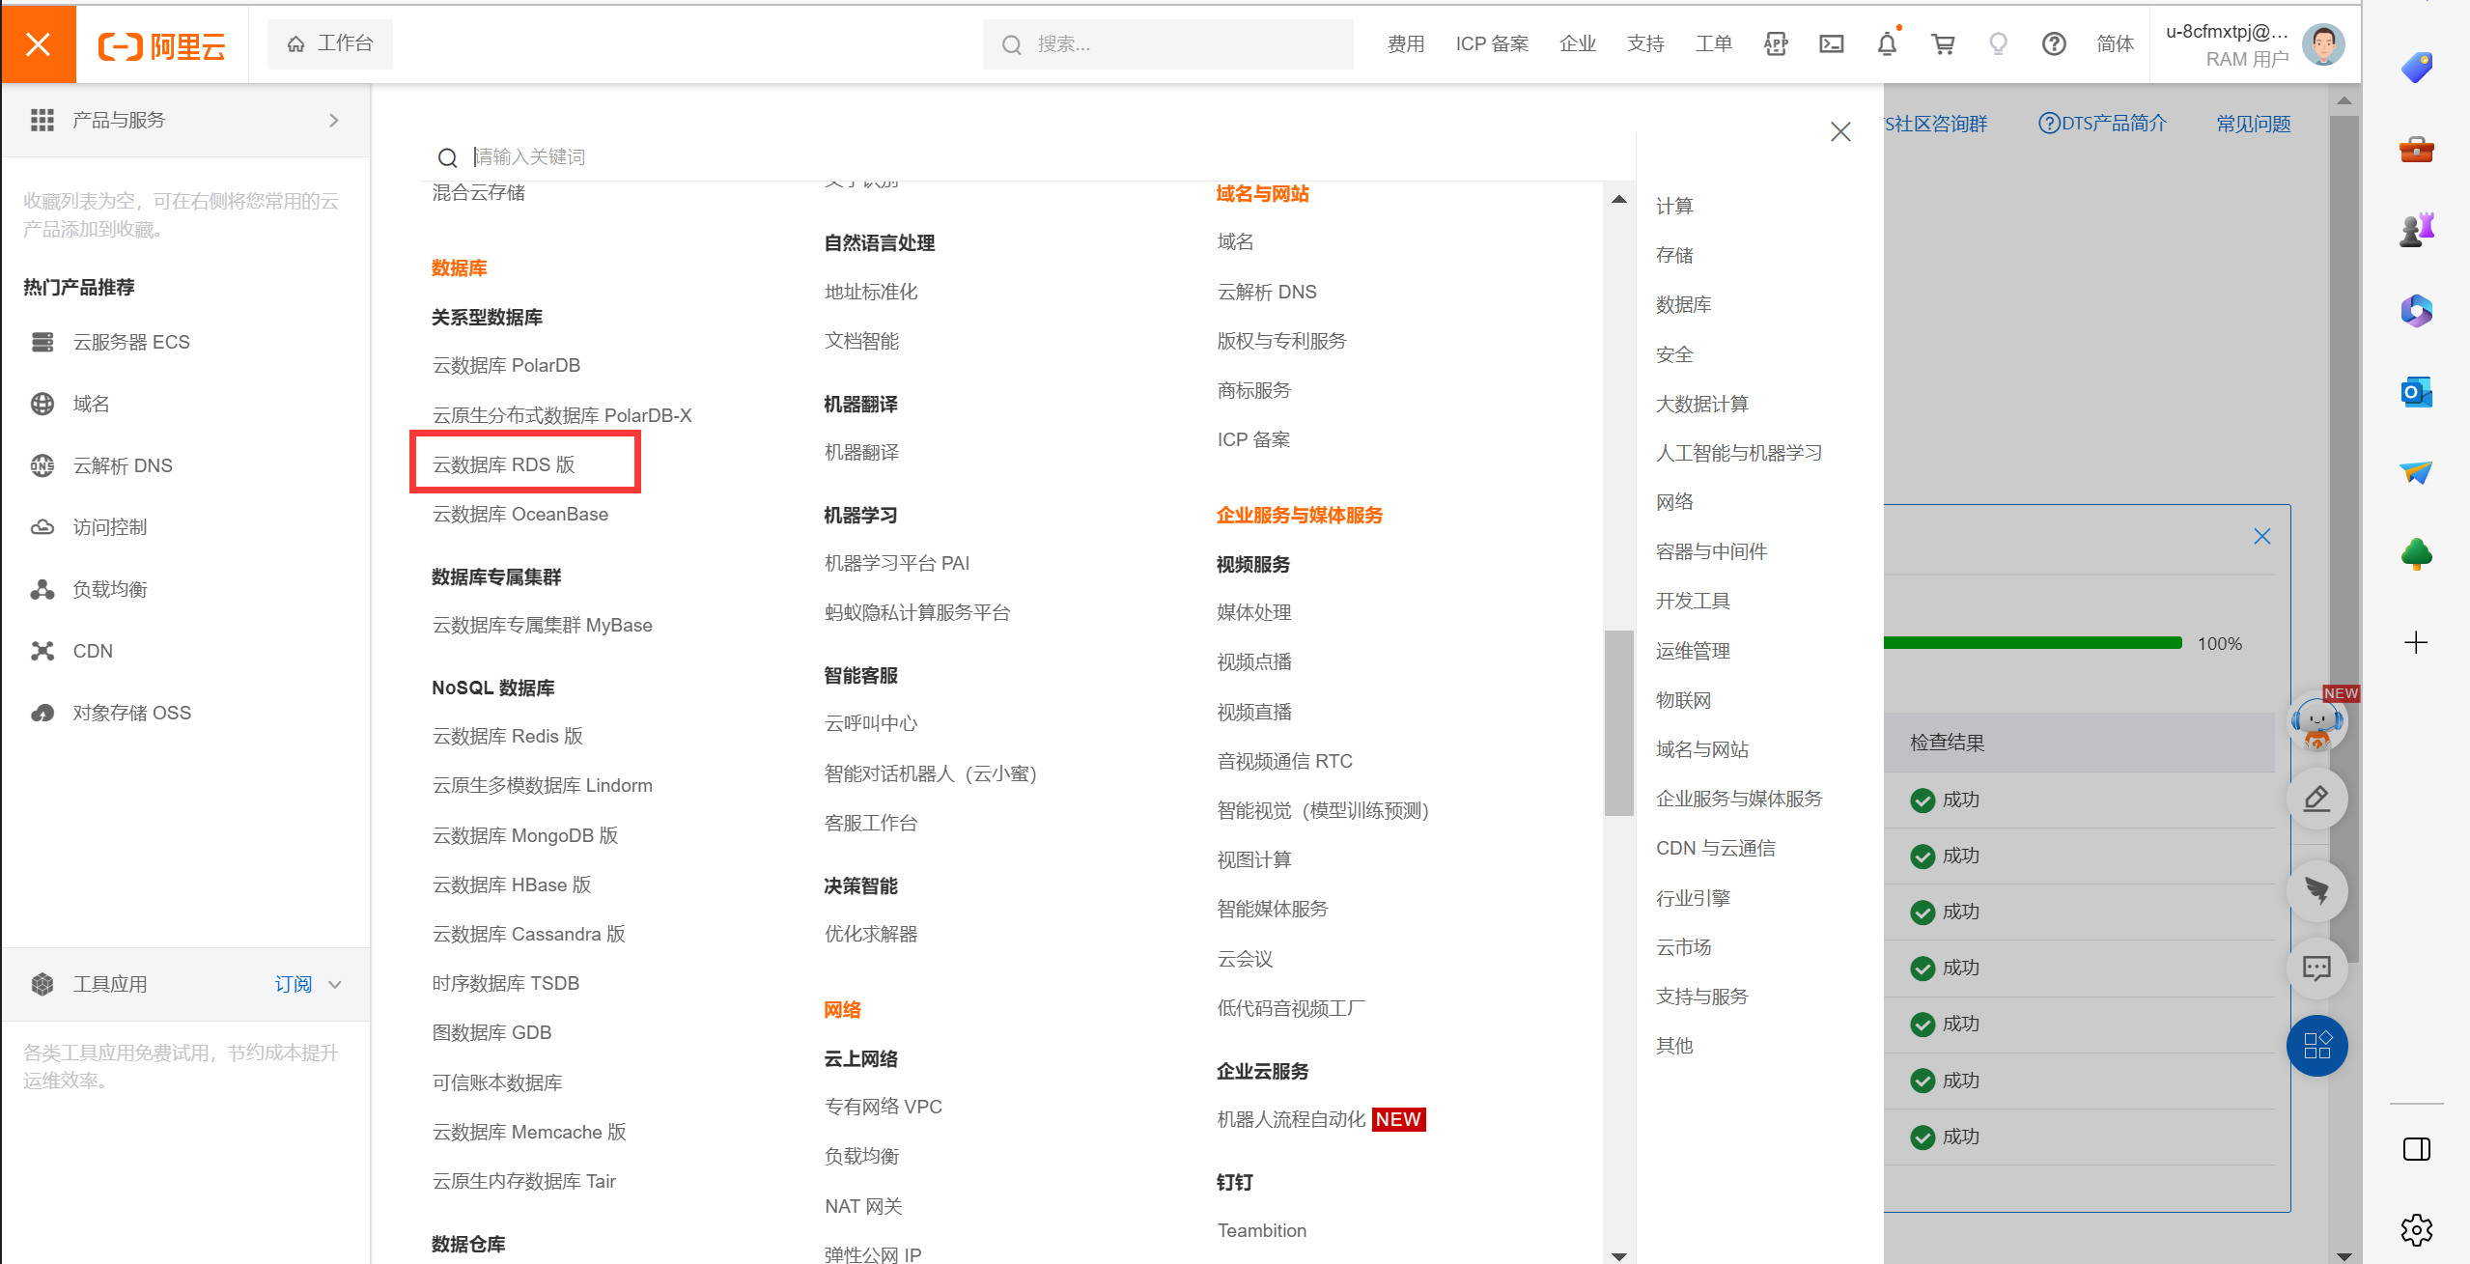Viewport: 2470px width, 1264px height.
Task: Open 音视频通信 RTC
Action: (x=1284, y=761)
